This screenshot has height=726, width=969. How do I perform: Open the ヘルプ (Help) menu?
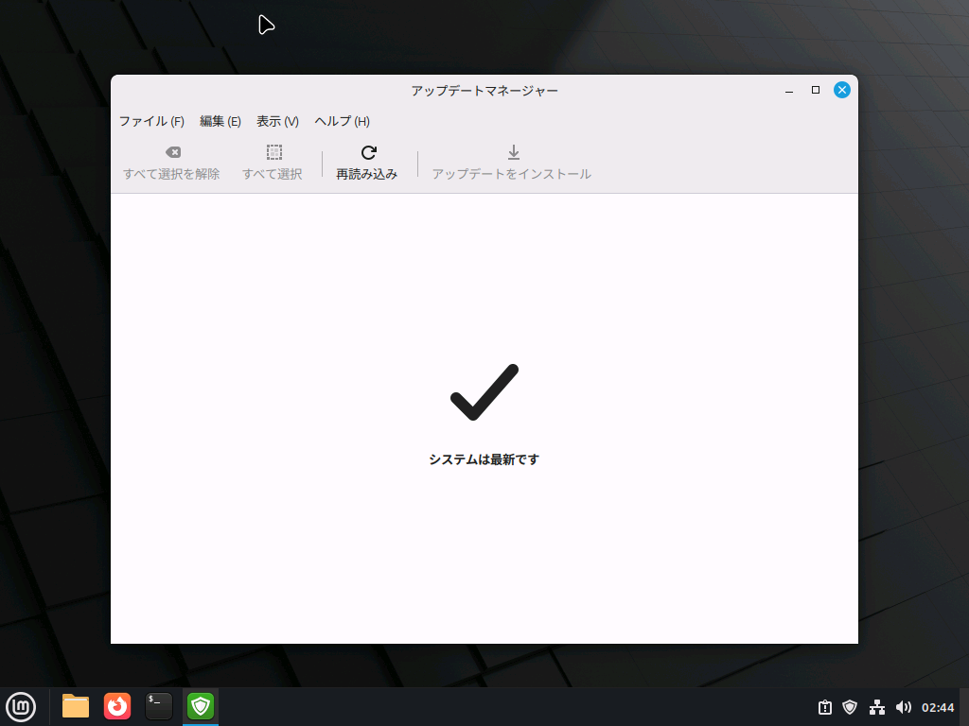pos(341,121)
